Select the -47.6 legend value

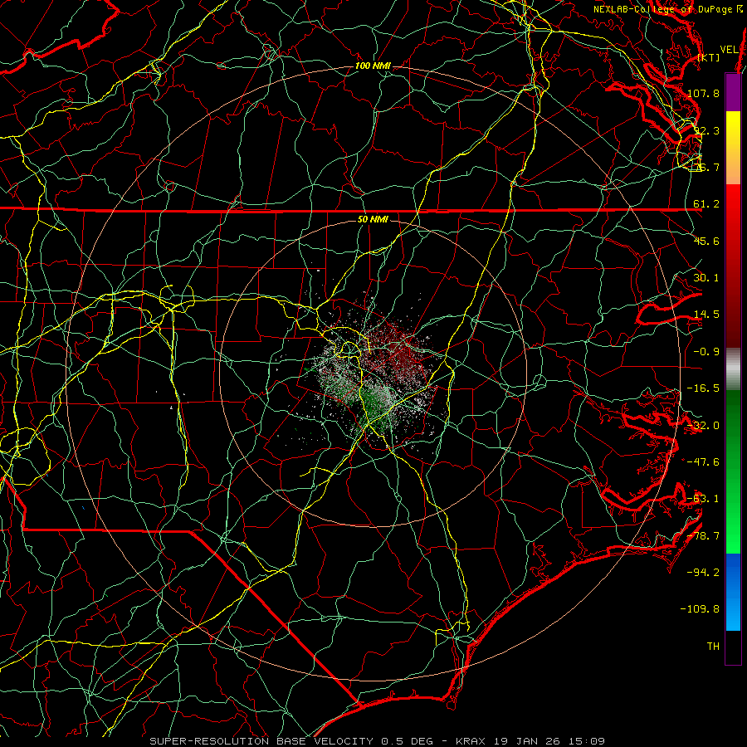(x=703, y=462)
